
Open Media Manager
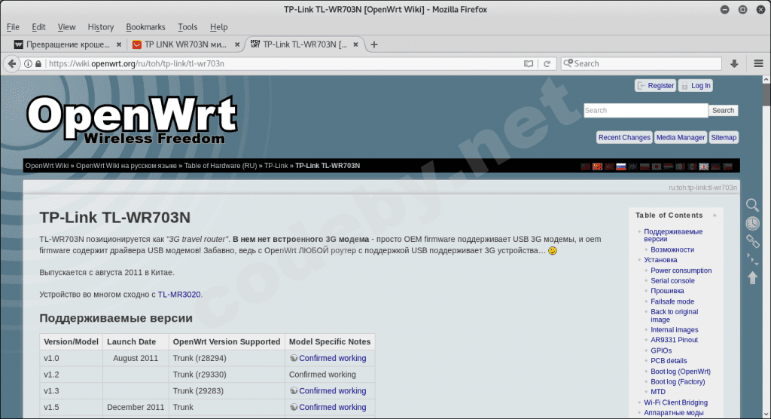680,137
